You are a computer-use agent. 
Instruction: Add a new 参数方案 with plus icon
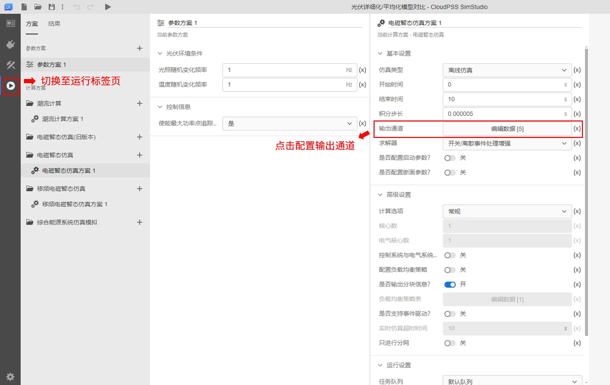coord(139,48)
